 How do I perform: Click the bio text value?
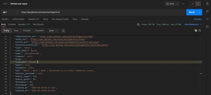(59, 71)
